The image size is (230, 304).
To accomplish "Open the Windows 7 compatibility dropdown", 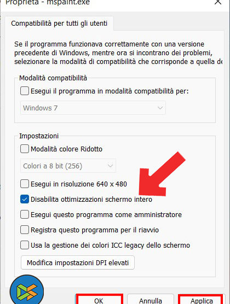I will [93, 108].
